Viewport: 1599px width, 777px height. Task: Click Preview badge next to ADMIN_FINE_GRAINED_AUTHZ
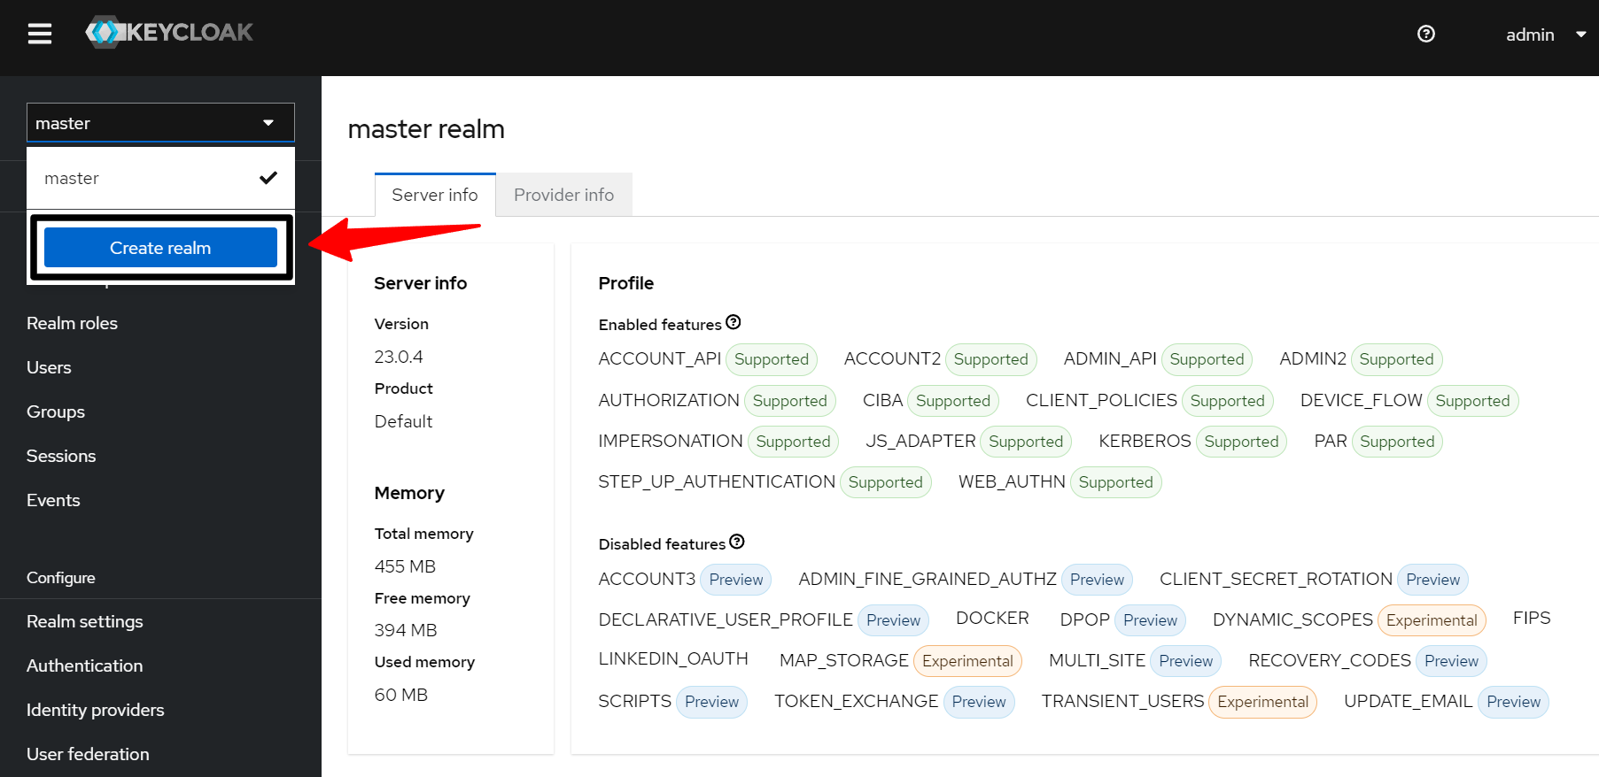[x=1097, y=580]
